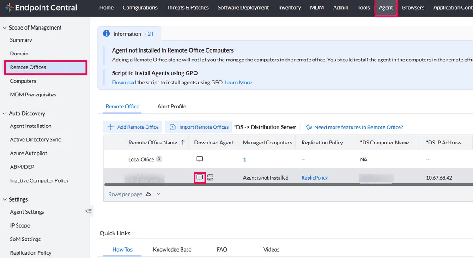The width and height of the screenshot is (473, 258).
Task: Click the blue Information icon
Action: pyautogui.click(x=107, y=33)
